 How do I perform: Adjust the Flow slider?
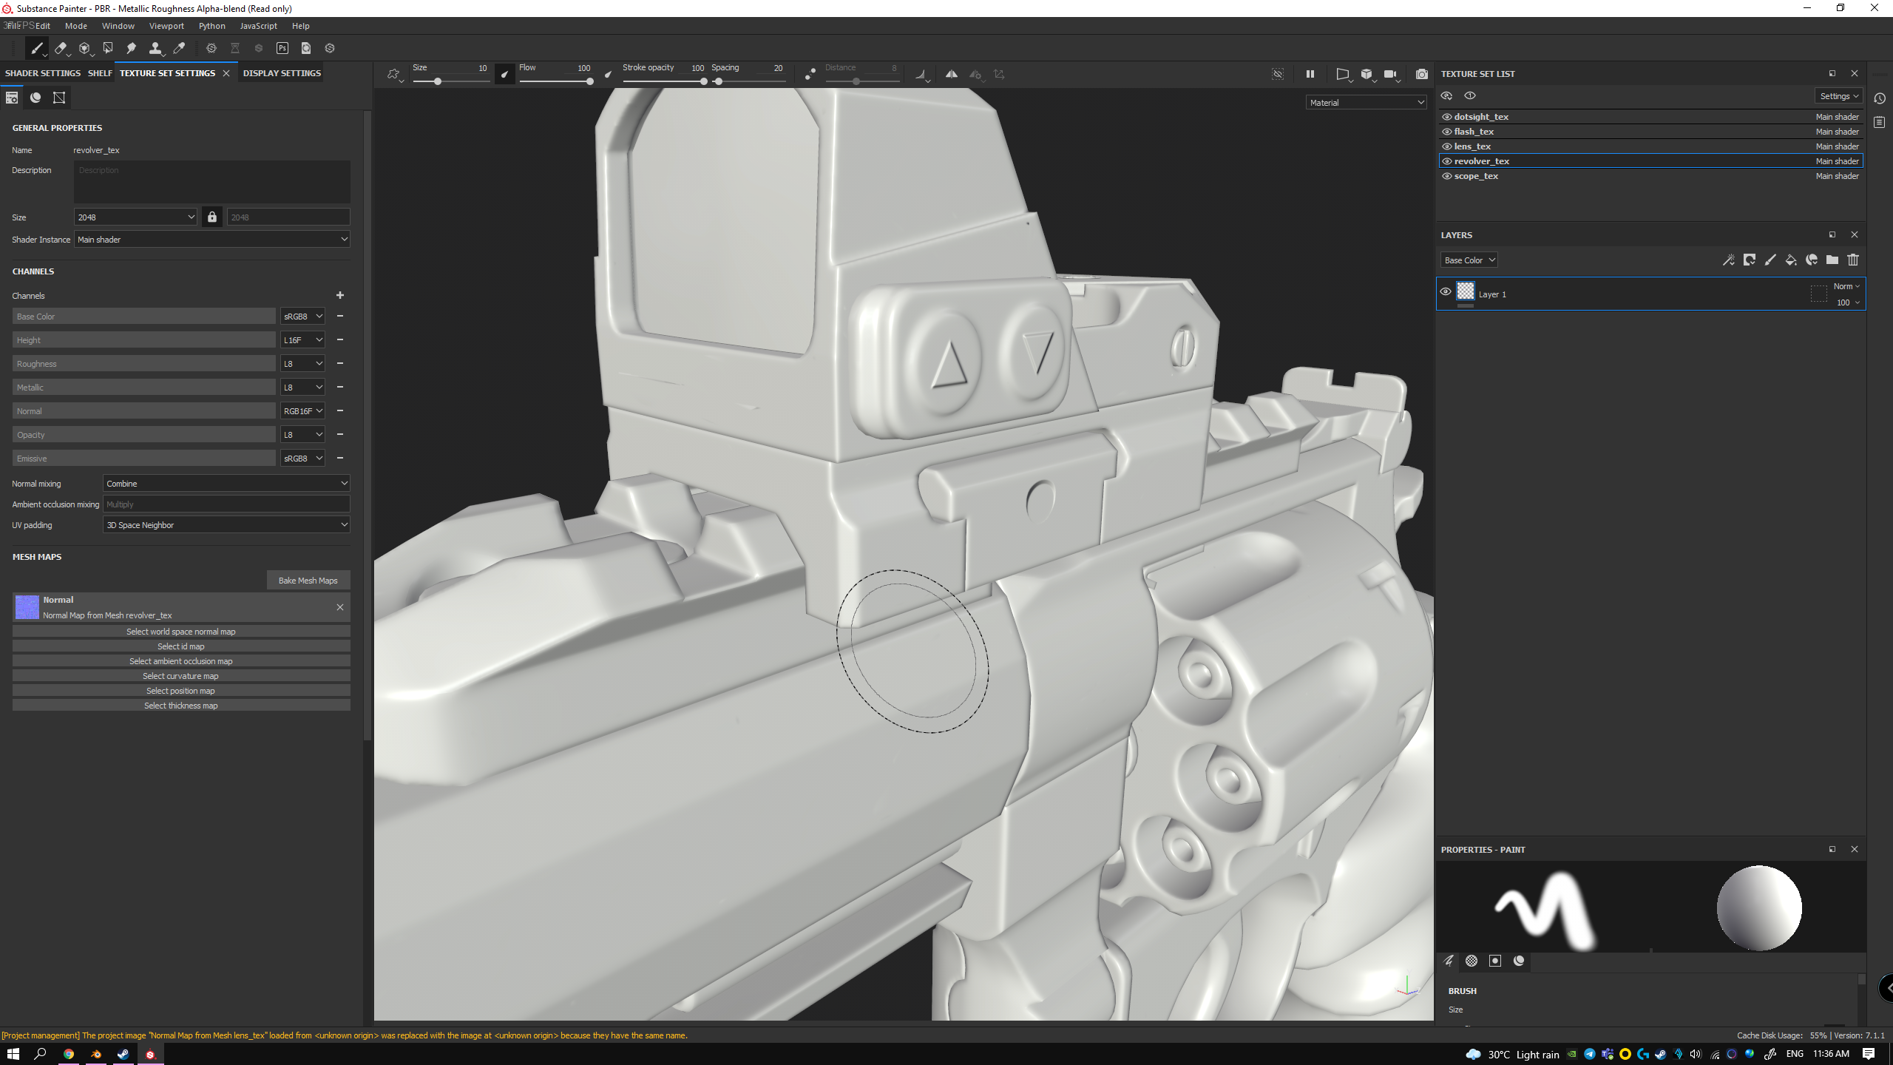click(x=556, y=81)
